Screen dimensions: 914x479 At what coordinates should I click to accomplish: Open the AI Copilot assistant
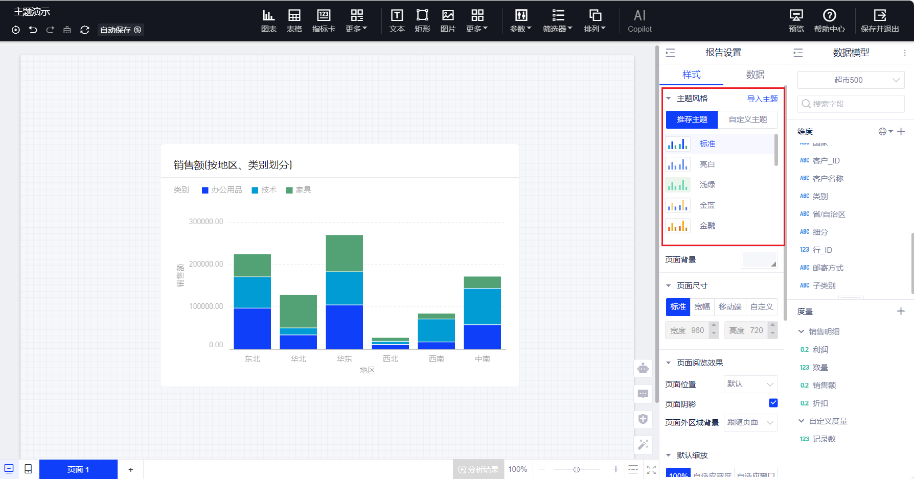pos(639,21)
